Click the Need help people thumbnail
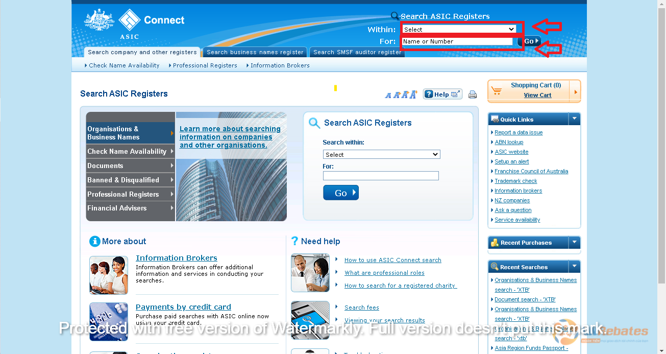The height and width of the screenshot is (354, 666). click(310, 273)
